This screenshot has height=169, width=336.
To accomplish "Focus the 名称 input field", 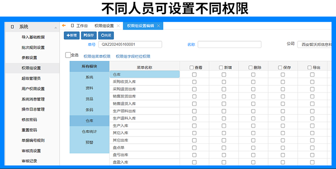I will [x=229, y=45].
